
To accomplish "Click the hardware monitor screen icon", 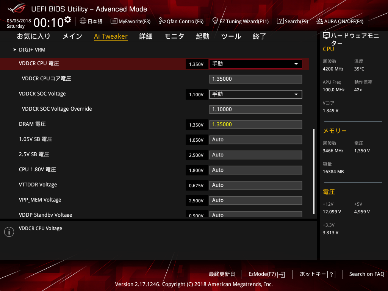I will 326,36.
